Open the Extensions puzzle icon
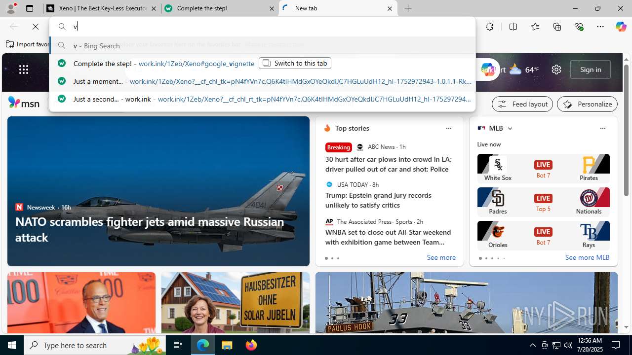 pyautogui.click(x=489, y=27)
